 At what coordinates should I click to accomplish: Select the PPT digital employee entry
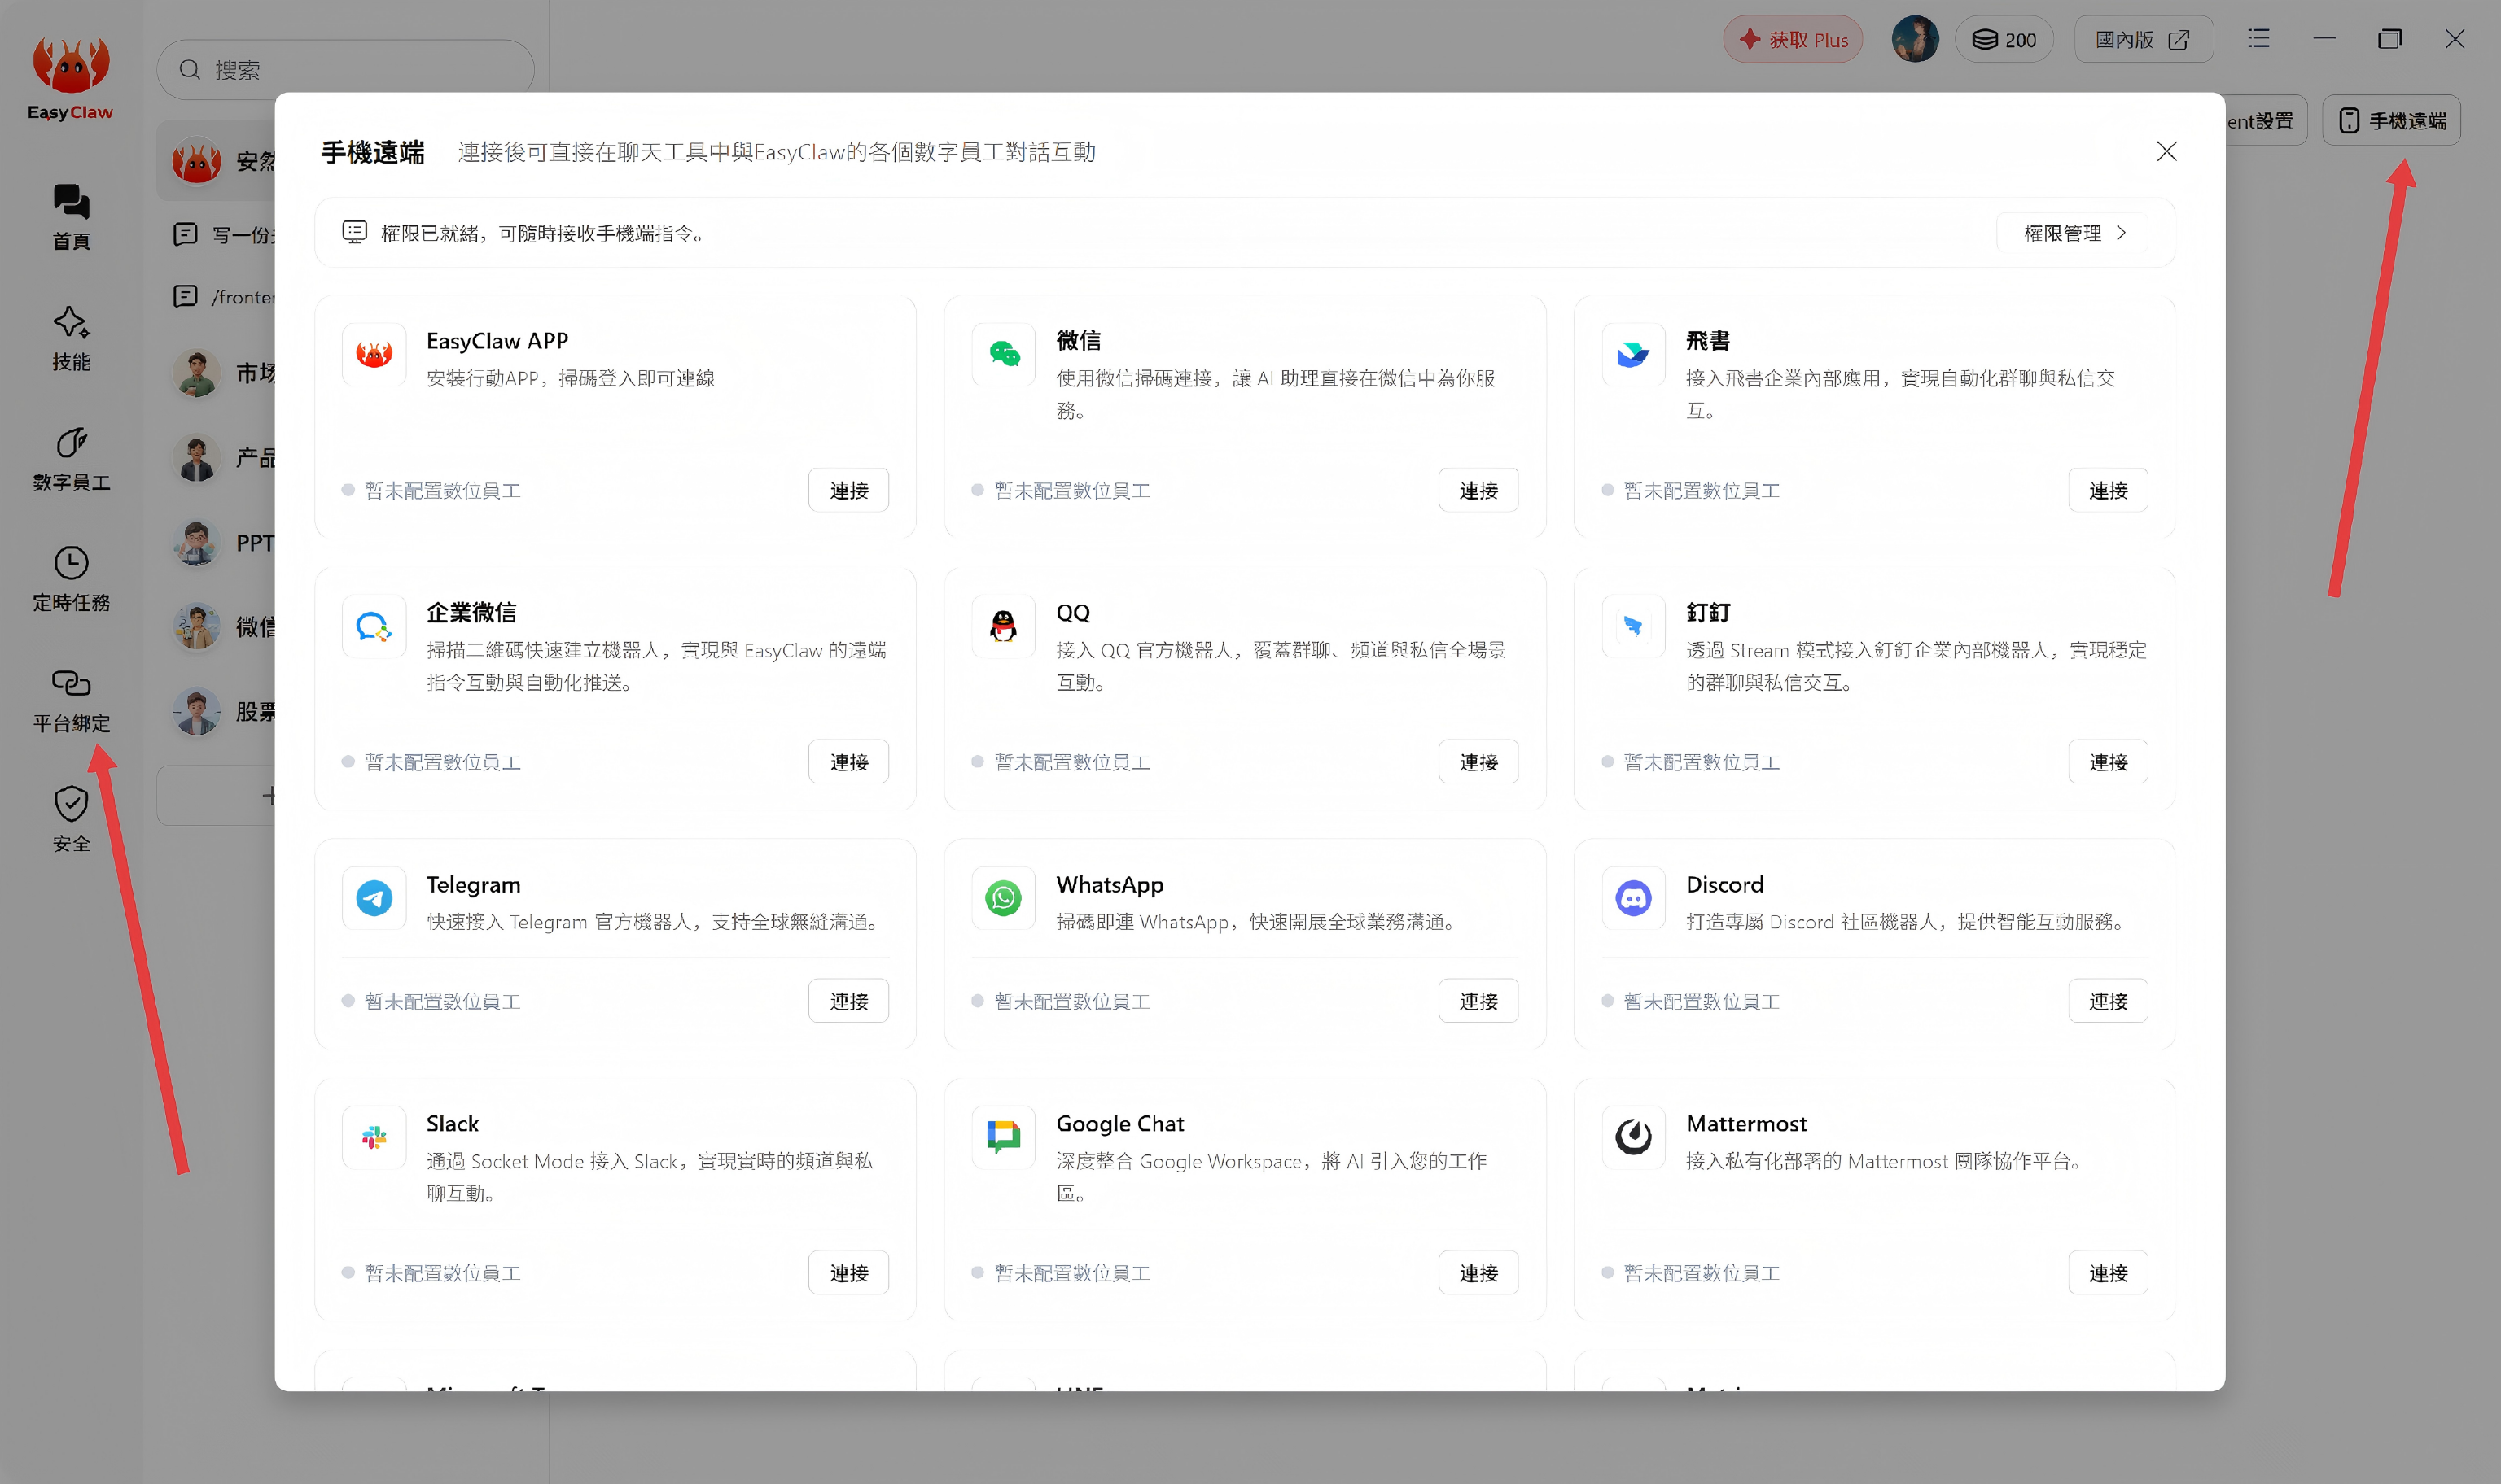tap(224, 543)
